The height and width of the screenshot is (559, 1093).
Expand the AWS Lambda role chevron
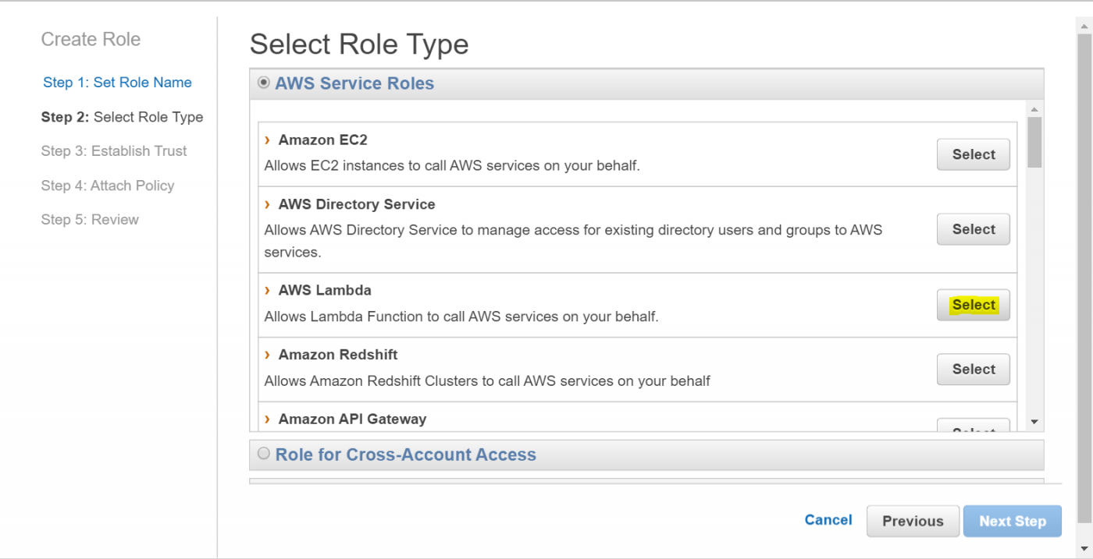click(x=268, y=290)
